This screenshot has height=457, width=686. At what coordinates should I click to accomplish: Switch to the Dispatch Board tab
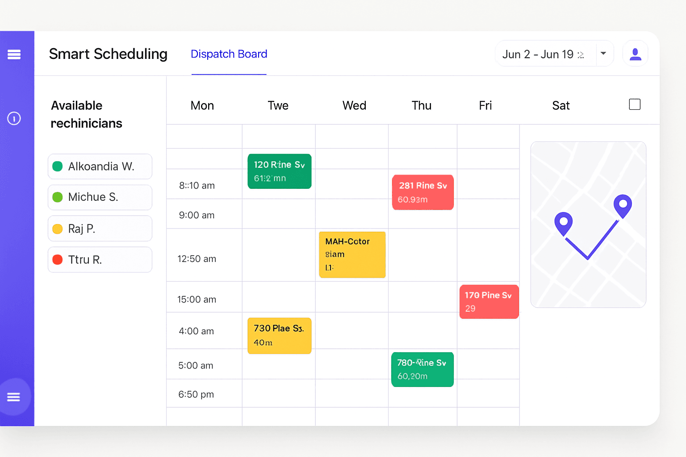229,54
